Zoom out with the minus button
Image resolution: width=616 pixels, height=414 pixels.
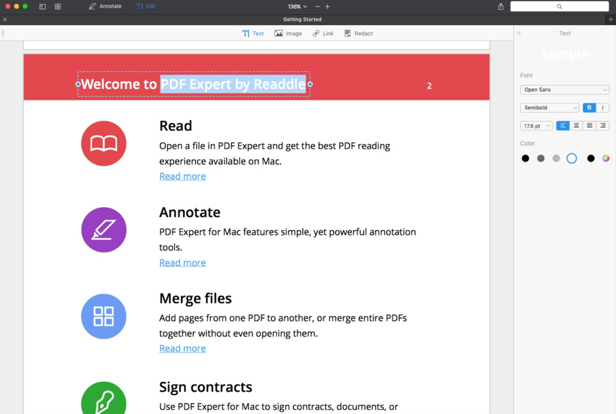click(x=317, y=7)
